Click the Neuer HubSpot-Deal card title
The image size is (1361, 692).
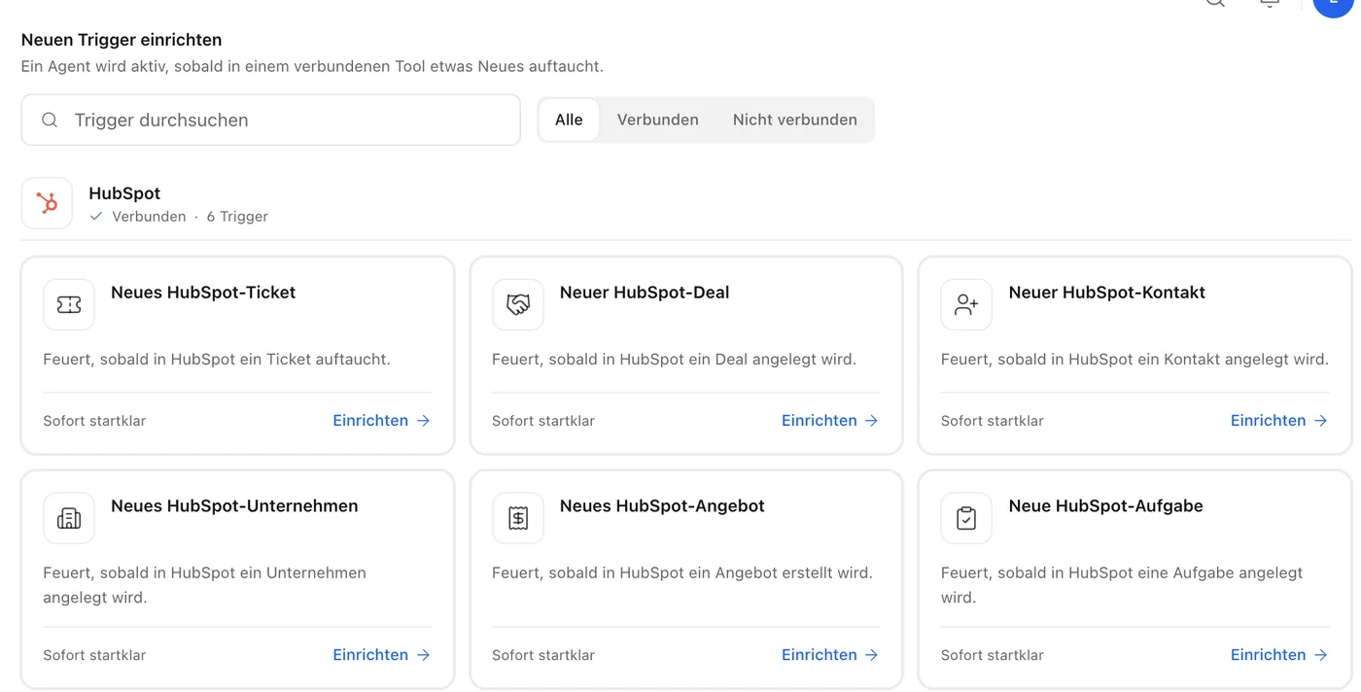[x=645, y=293]
